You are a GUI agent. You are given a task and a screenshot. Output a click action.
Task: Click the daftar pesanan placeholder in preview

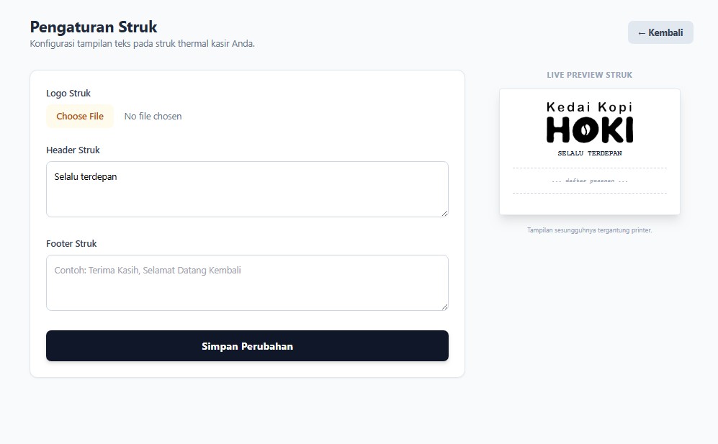[x=589, y=181]
